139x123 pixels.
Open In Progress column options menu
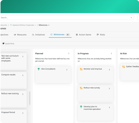111,53
